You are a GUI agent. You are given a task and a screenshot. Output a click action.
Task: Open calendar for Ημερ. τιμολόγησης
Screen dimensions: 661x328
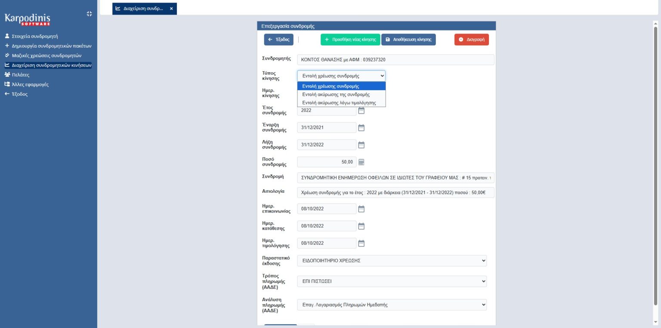coord(361,243)
